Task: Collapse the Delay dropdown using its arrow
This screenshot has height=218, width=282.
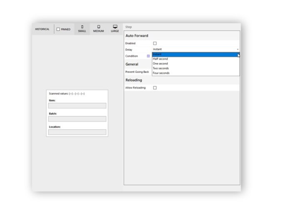Action: (x=238, y=50)
